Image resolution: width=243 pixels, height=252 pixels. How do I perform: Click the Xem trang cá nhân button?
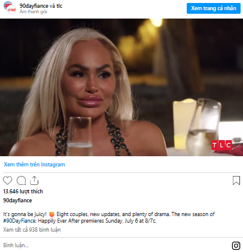tap(214, 8)
